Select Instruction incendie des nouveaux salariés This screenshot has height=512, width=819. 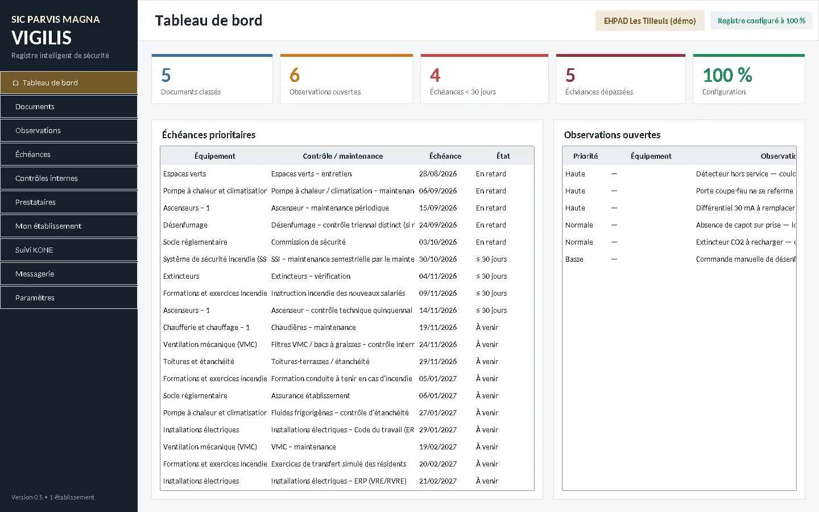[338, 293]
